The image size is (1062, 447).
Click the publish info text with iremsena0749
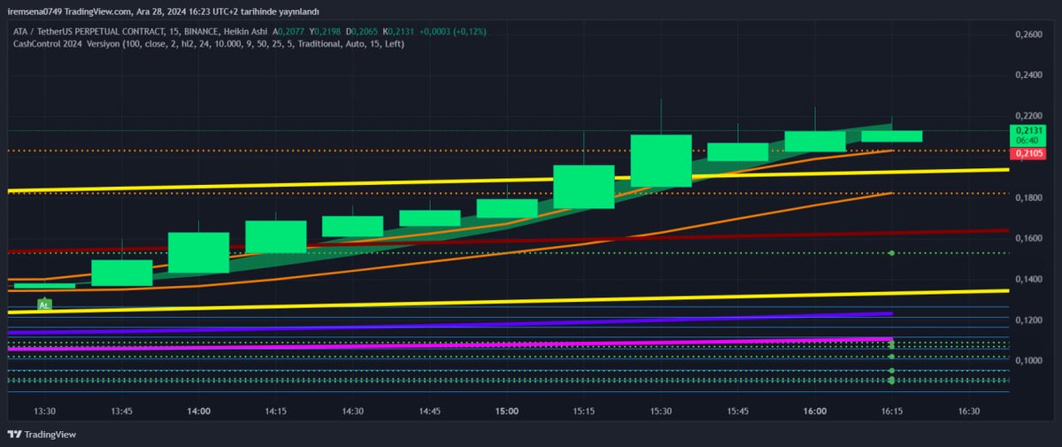tap(165, 11)
